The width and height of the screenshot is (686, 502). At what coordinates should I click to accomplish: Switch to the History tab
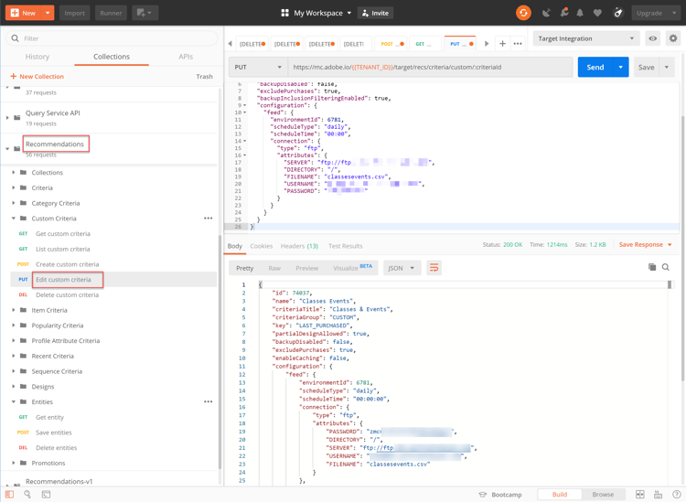pos(38,57)
